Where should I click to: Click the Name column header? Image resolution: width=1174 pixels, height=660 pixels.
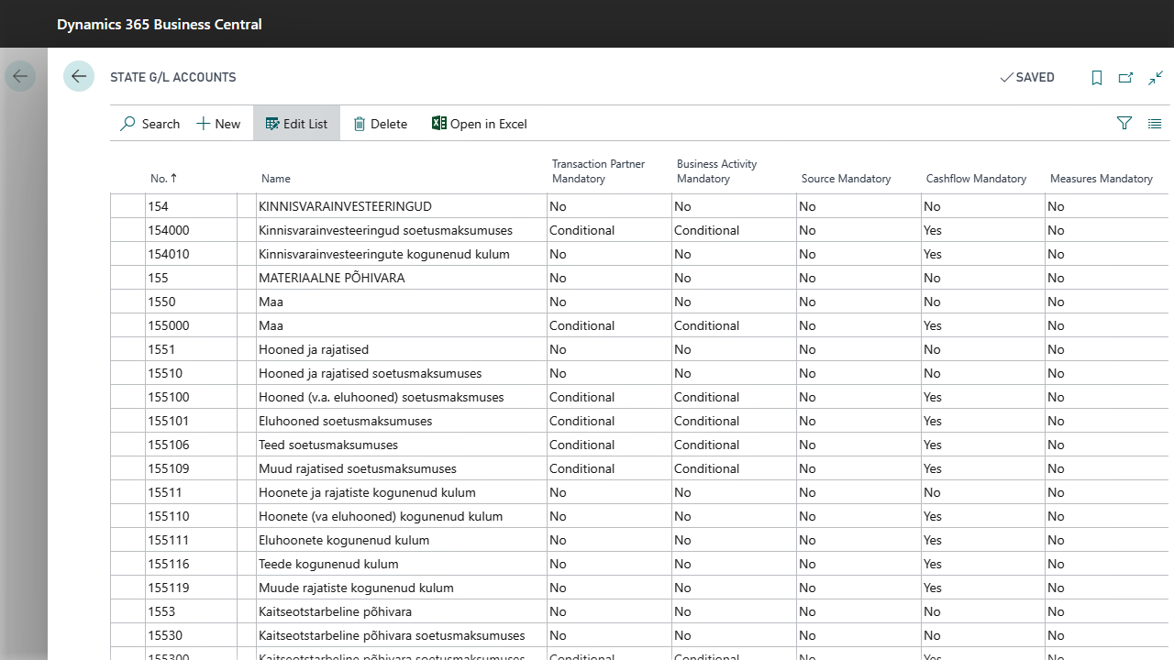276,179
